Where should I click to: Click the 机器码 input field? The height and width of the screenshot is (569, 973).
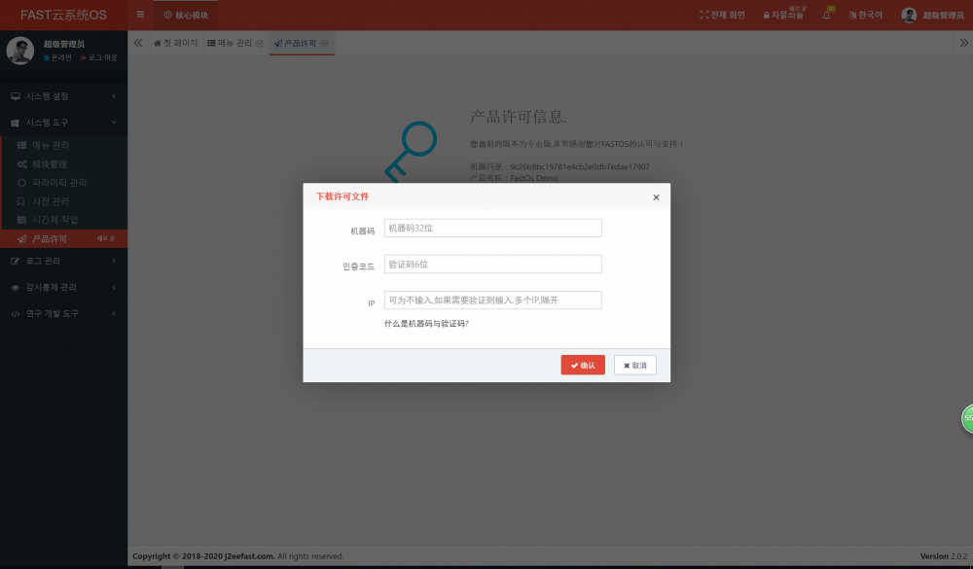point(492,228)
